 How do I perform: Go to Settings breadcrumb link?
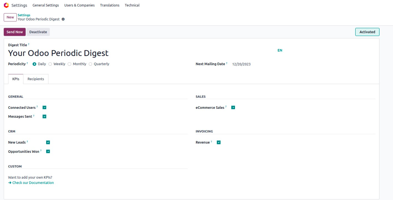pyautogui.click(x=24, y=15)
